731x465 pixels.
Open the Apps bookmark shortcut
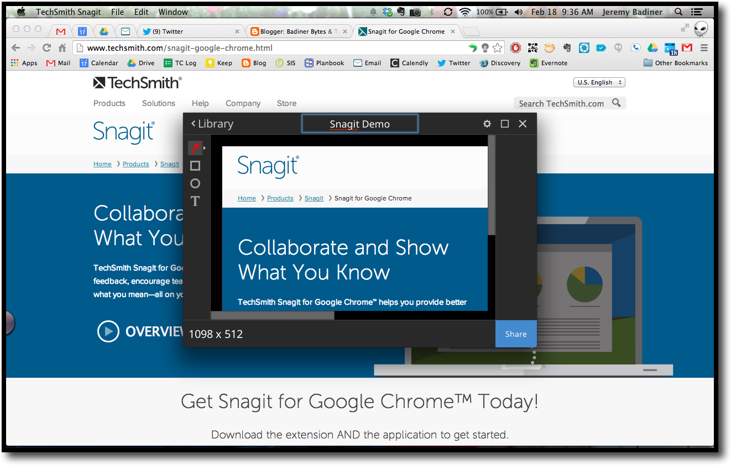24,63
